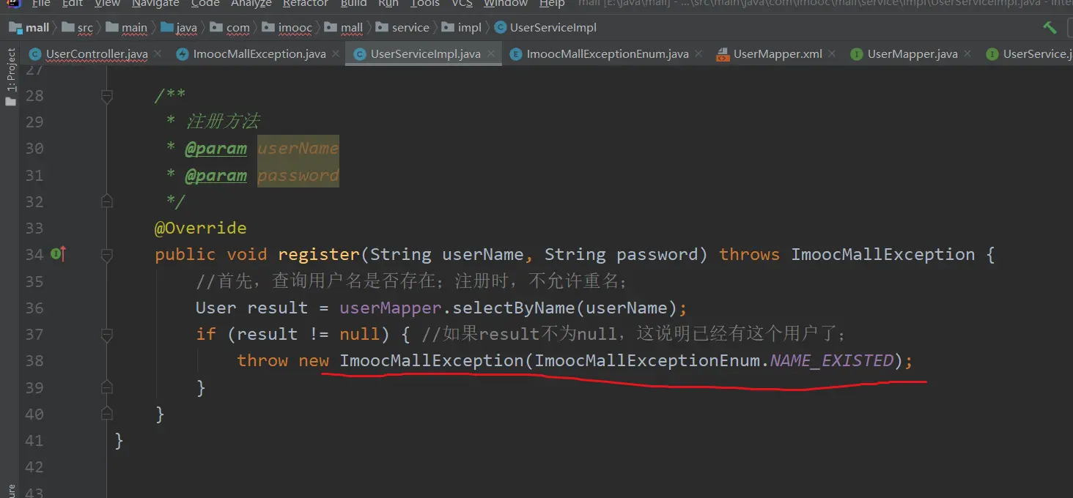Open the Navigate menu
This screenshot has width=1073, height=498.
155,4
